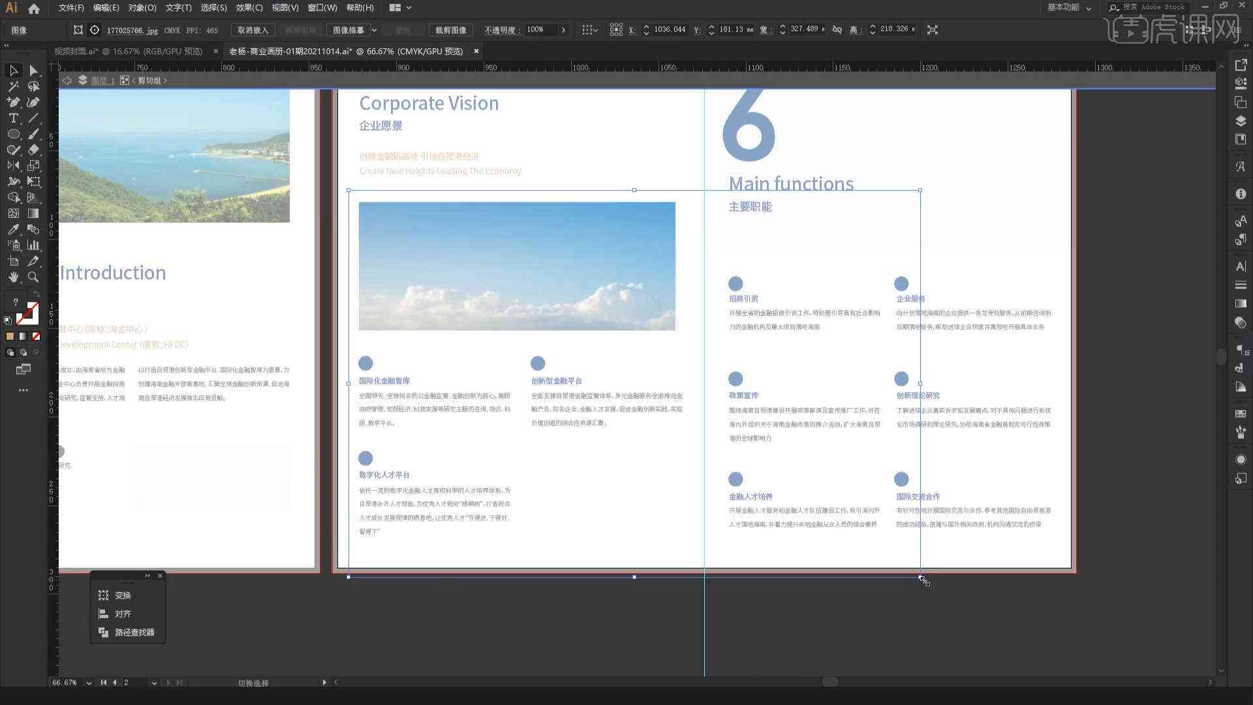The height and width of the screenshot is (705, 1253).
Task: Expand the opacity value arrow
Action: pos(563,30)
